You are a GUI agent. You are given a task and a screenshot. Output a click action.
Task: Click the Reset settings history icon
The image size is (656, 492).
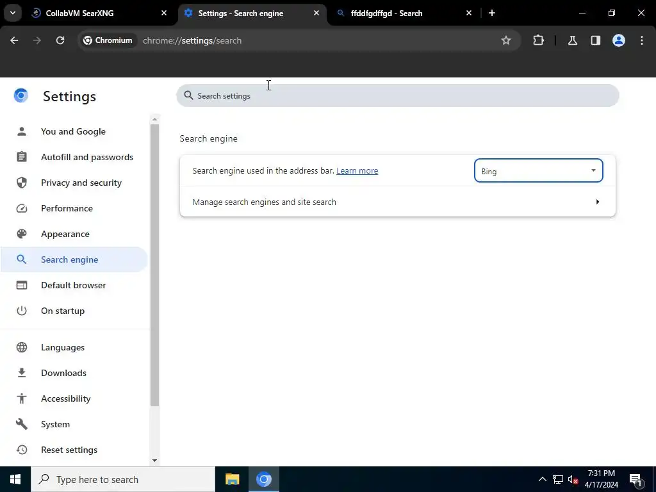point(22,450)
